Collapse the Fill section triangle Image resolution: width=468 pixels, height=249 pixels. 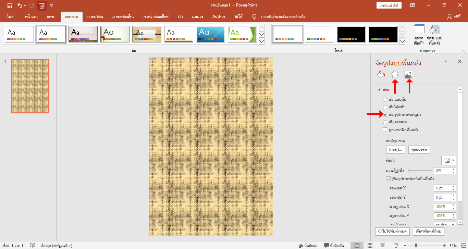pos(379,90)
